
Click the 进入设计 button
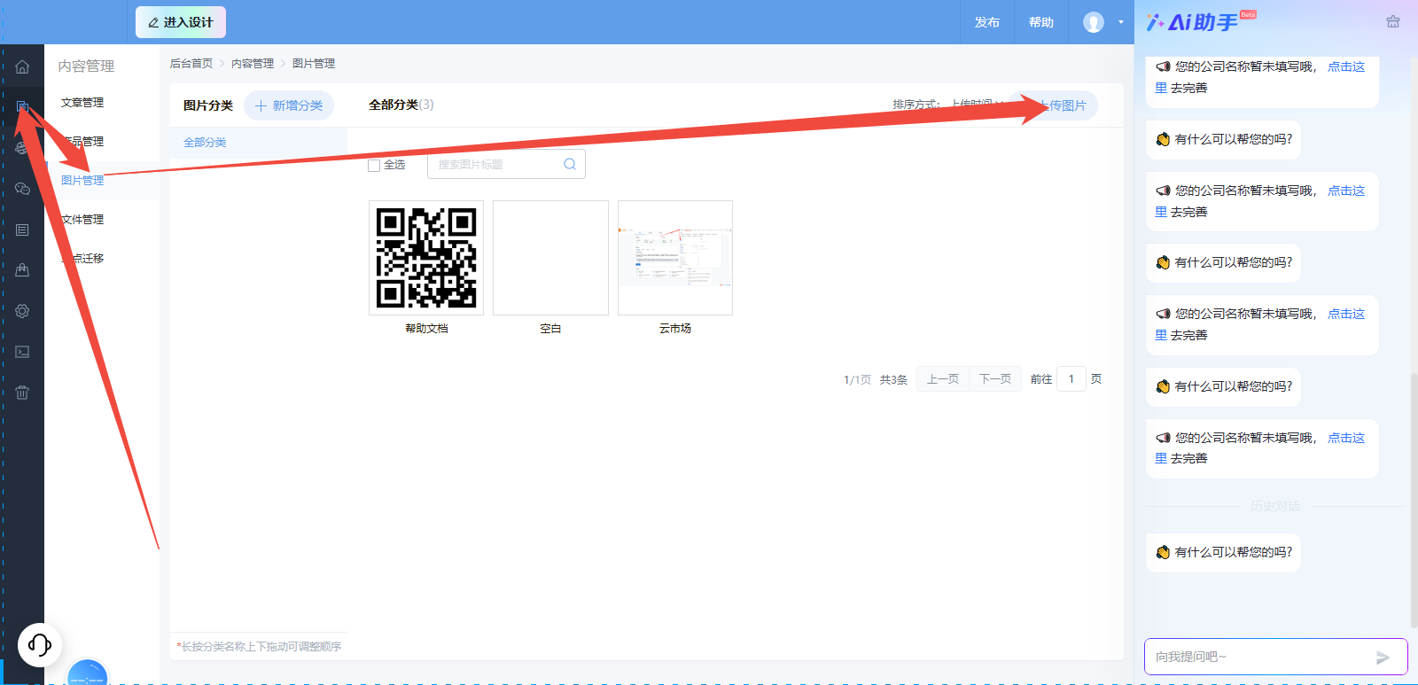pyautogui.click(x=181, y=22)
